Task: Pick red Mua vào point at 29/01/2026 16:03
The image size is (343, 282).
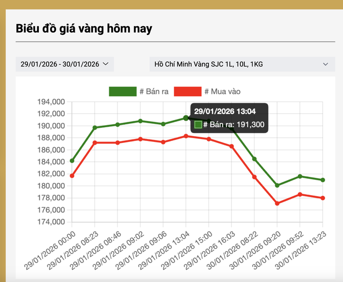Action: 231,146
